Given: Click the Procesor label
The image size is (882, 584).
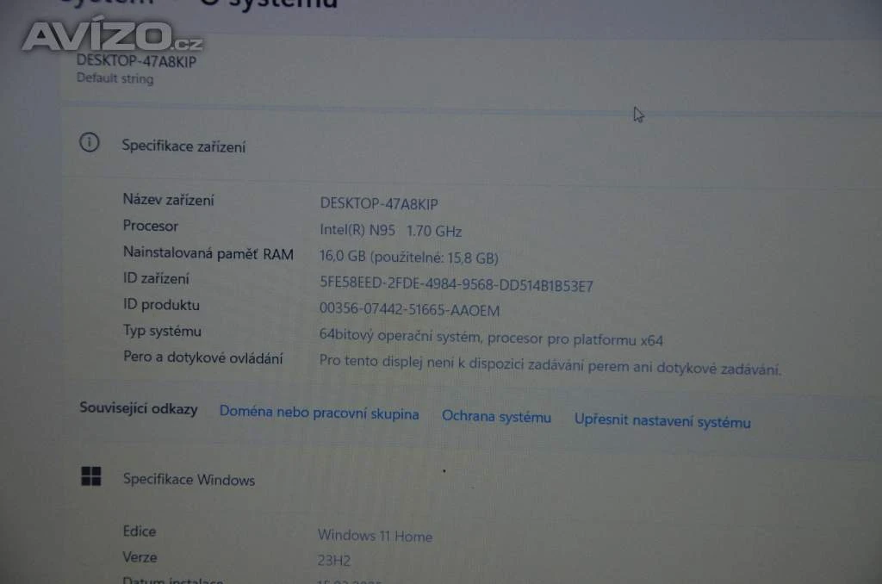Looking at the screenshot, I should pyautogui.click(x=150, y=227).
